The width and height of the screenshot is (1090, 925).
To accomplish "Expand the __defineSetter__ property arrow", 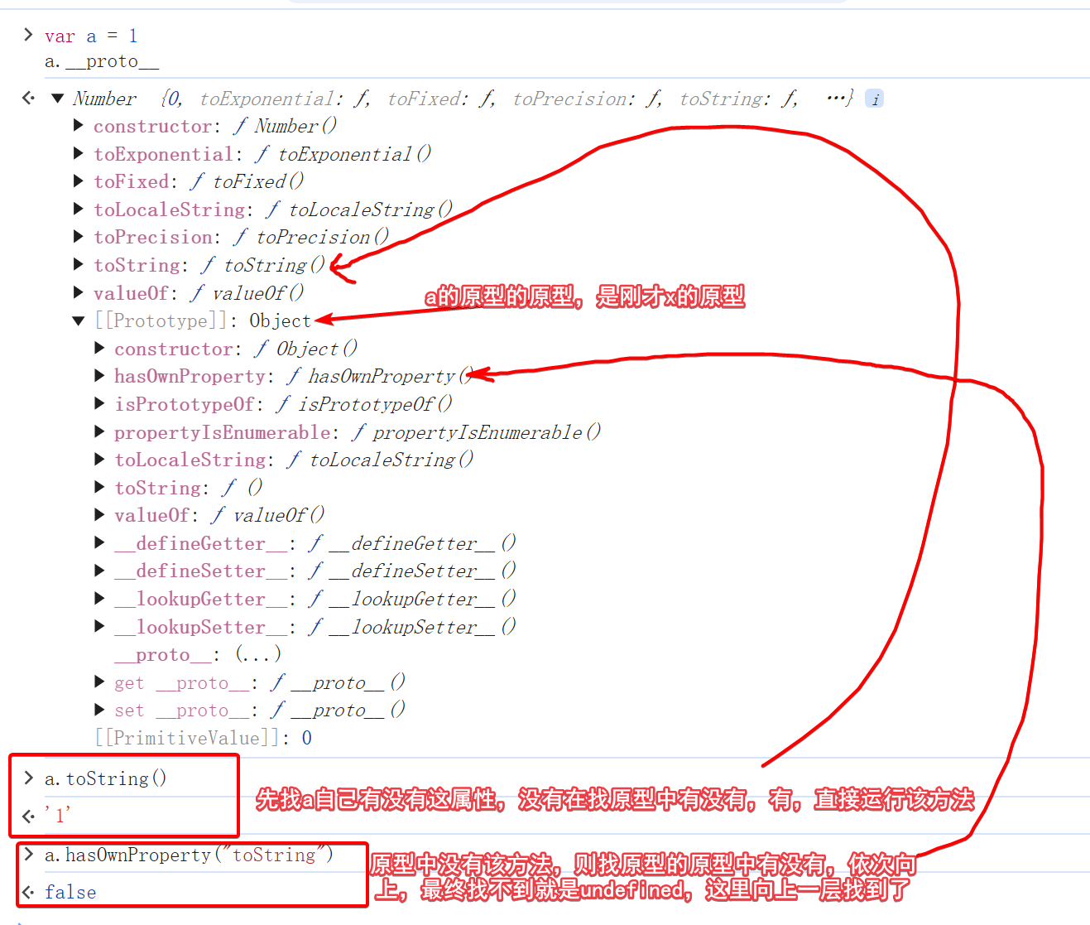I will [x=99, y=571].
